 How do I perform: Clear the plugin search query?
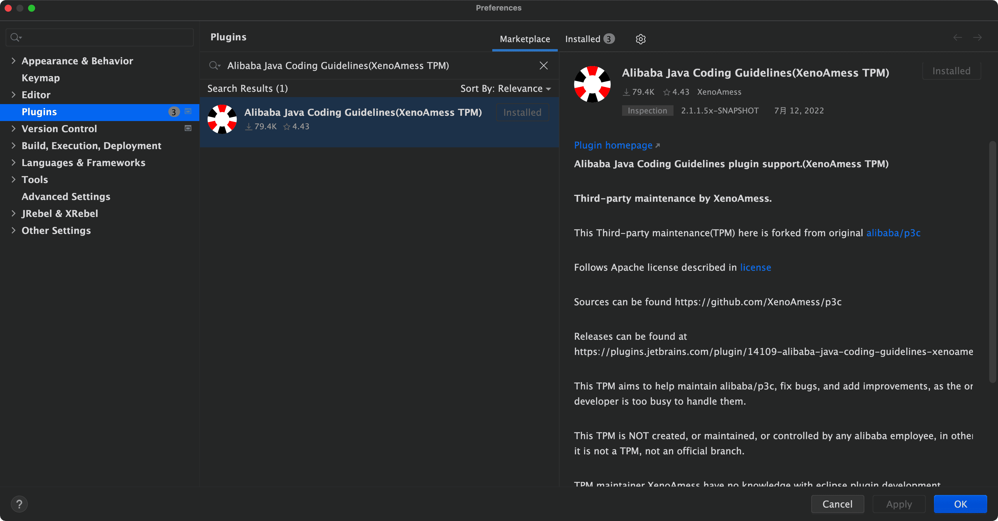coord(543,65)
